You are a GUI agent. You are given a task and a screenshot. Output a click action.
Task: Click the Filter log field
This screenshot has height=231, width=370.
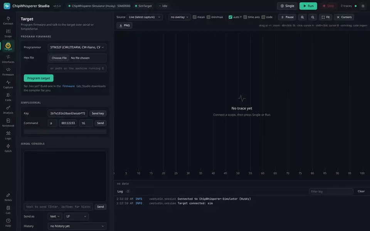coord(331,191)
